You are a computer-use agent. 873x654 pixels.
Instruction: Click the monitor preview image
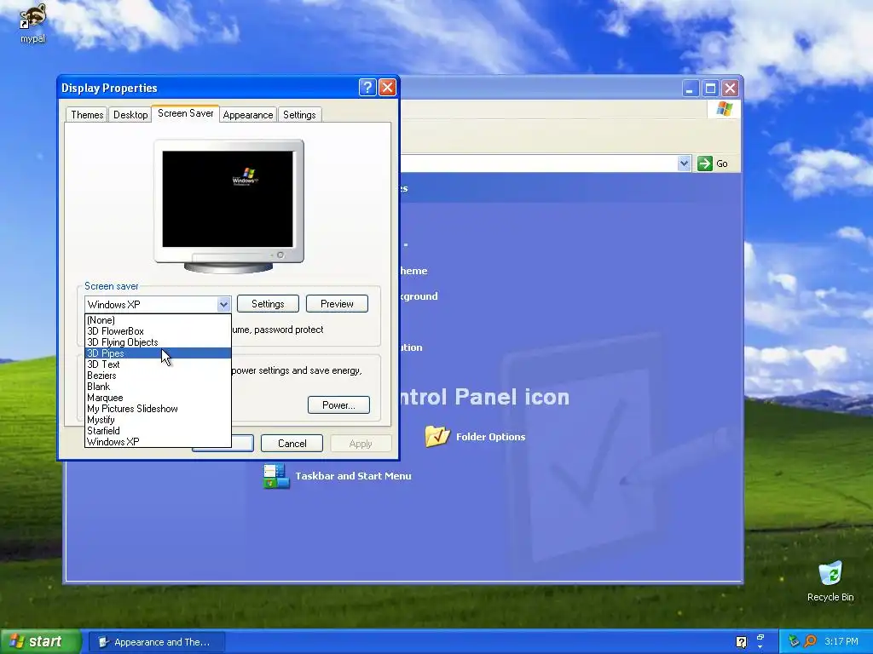click(x=228, y=206)
